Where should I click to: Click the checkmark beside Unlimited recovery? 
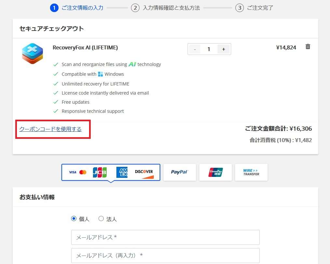(56, 84)
